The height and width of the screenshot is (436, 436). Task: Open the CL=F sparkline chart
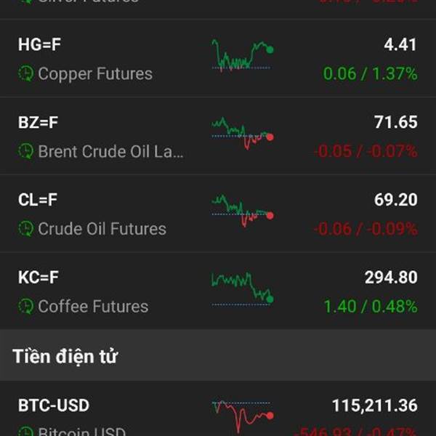coord(243,211)
